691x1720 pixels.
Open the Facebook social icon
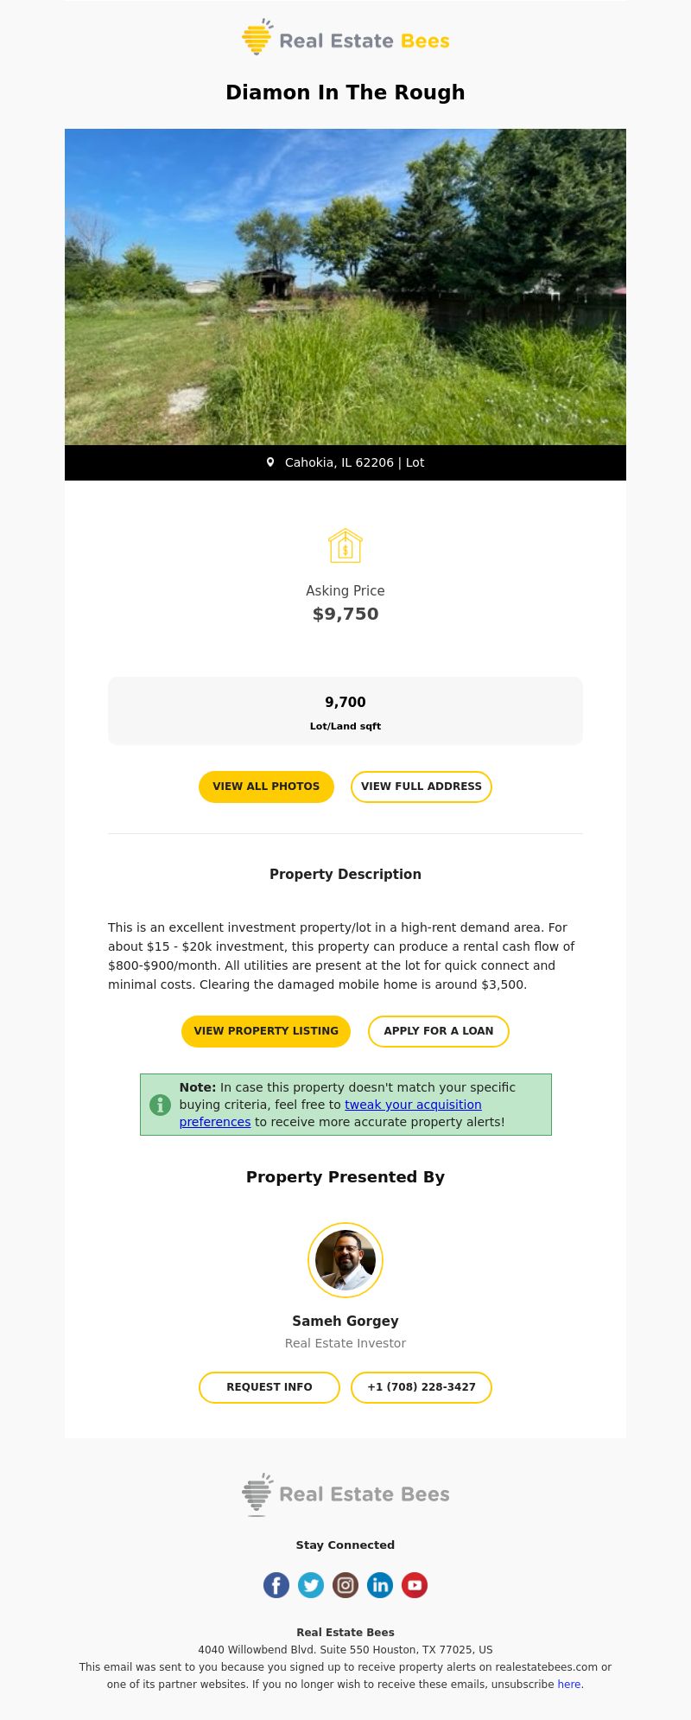tap(276, 1585)
